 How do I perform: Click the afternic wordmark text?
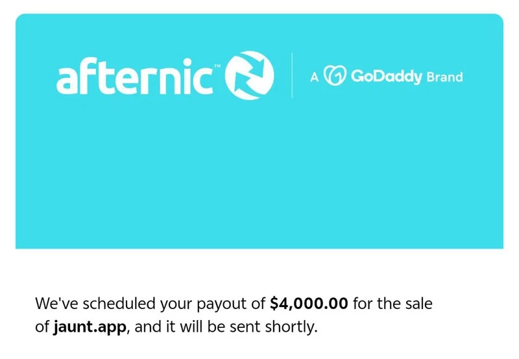tap(134, 77)
